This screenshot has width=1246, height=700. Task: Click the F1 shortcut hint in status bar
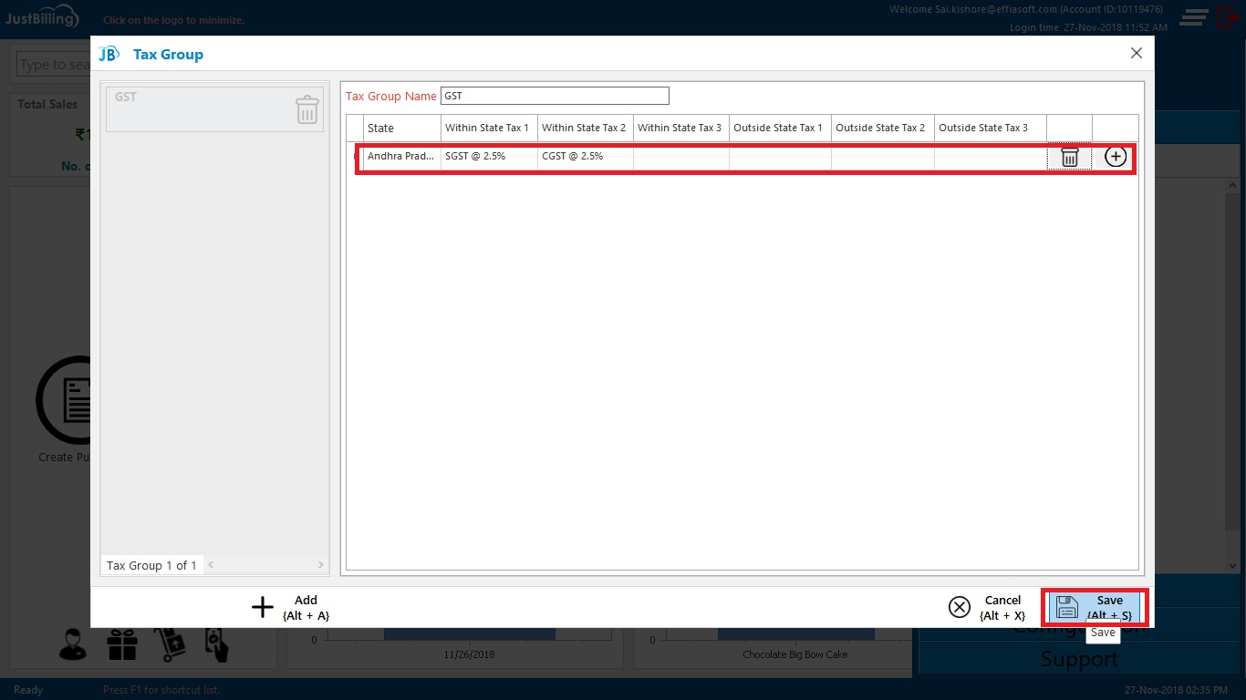pyautogui.click(x=161, y=690)
